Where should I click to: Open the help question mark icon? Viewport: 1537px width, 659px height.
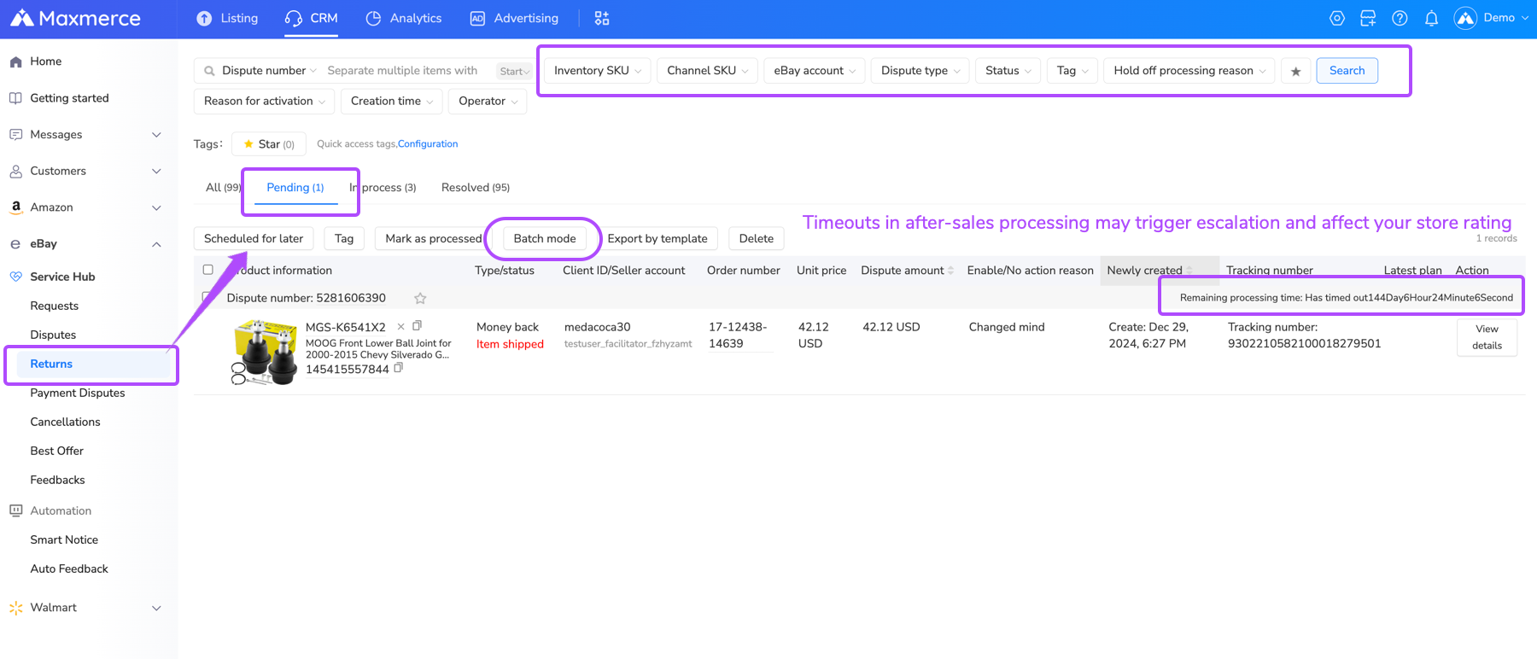pyautogui.click(x=1400, y=18)
